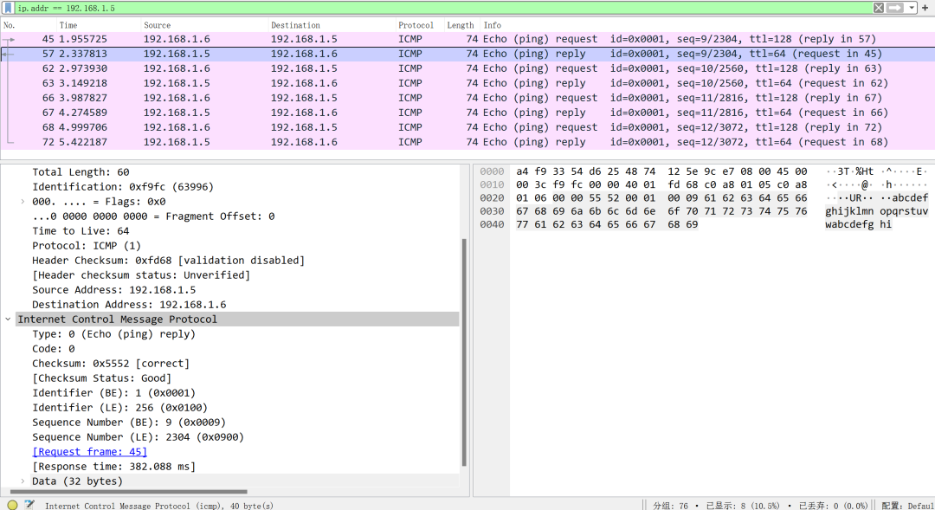Click the configuration profile in status bar
Screen dimensions: 935x510
907,505
